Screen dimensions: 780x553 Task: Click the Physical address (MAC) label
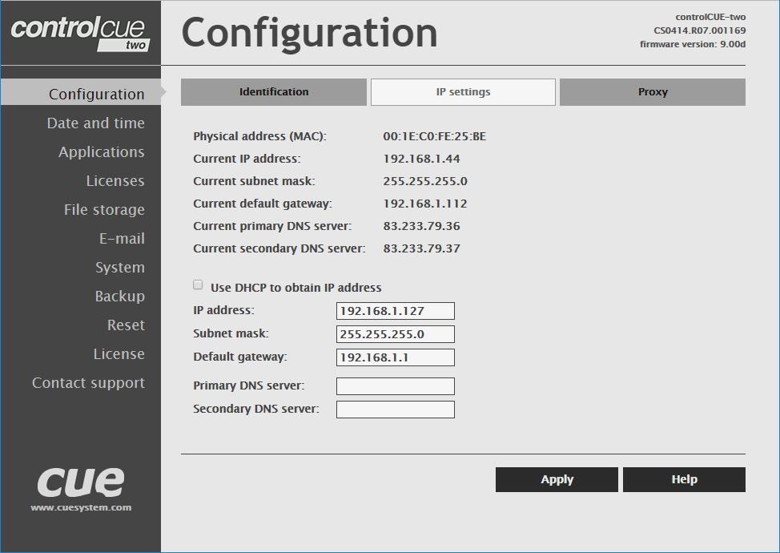259,136
